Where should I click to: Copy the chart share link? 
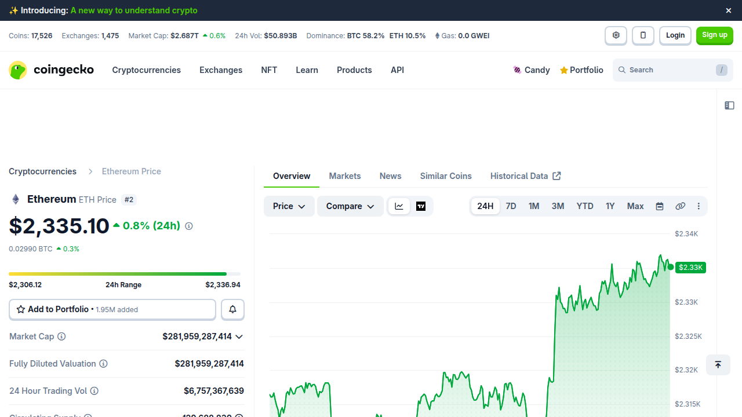tap(680, 206)
